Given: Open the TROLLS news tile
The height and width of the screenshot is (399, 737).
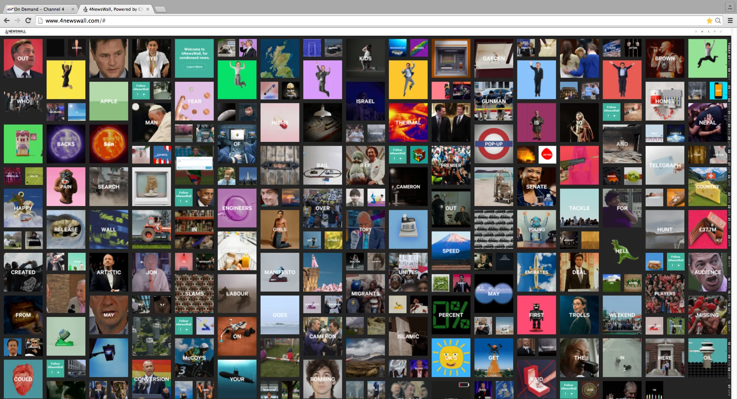Looking at the screenshot, I should [x=579, y=315].
